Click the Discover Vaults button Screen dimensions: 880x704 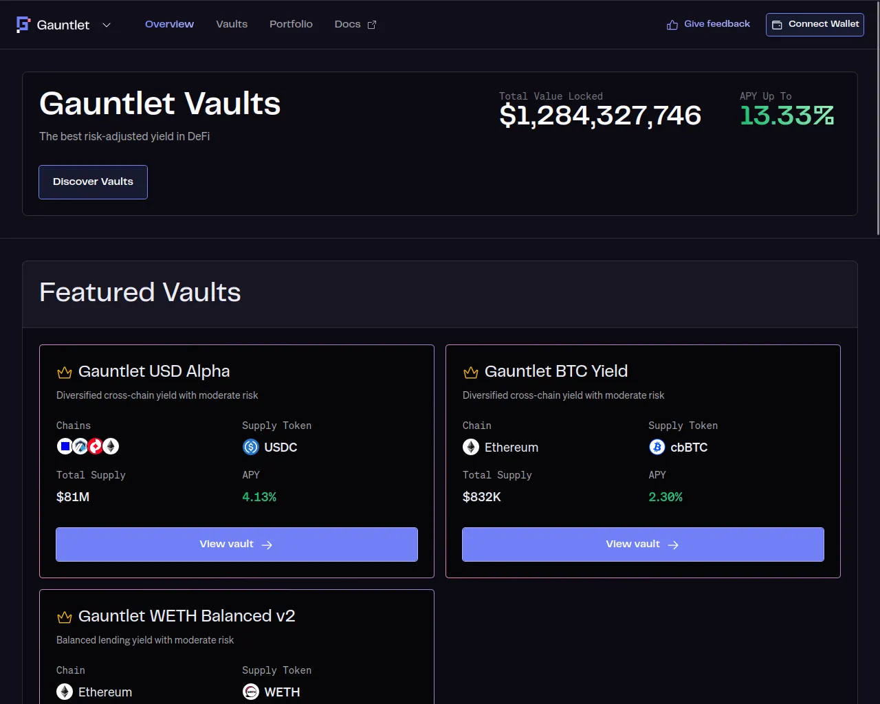tap(93, 182)
